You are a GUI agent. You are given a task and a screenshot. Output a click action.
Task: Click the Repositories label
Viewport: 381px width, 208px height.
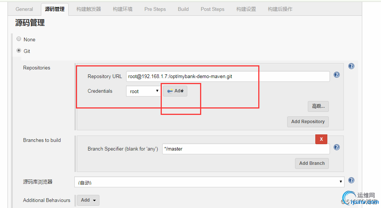click(x=37, y=68)
